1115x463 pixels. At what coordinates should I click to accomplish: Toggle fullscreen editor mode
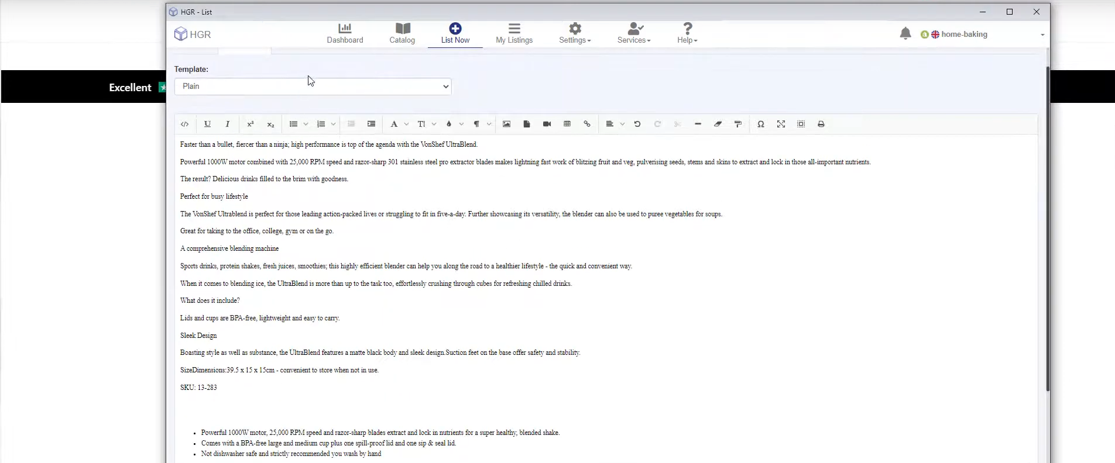click(781, 124)
